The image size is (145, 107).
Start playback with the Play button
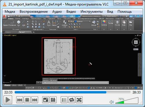pyautogui.click(x=8, y=100)
